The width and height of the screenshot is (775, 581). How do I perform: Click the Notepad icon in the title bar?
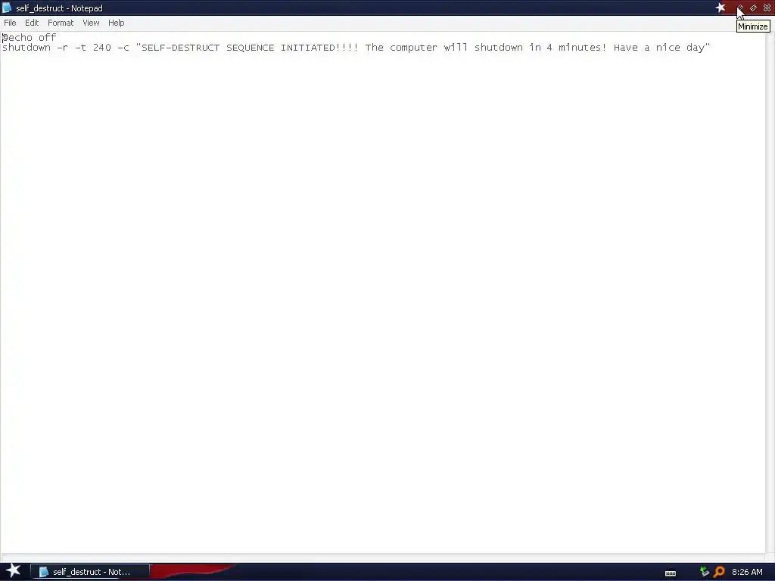[x=7, y=8]
